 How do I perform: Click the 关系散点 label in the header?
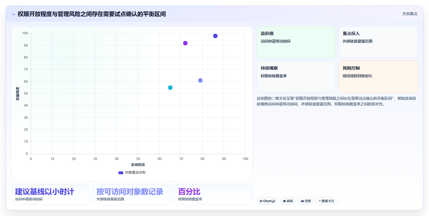(410, 14)
